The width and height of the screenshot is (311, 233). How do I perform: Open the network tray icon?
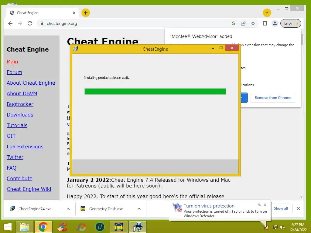click(275, 227)
